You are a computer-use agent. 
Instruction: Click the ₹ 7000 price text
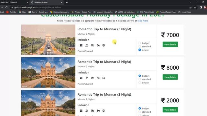[x=170, y=35]
